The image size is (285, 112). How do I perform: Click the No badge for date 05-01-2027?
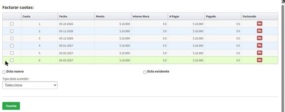259,45
